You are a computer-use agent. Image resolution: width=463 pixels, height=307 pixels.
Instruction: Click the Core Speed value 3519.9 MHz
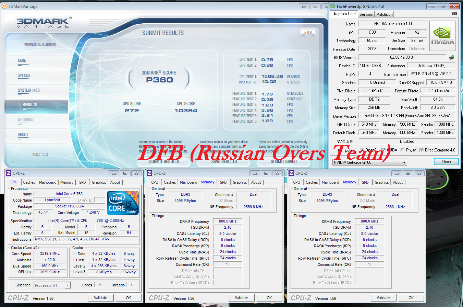point(50,254)
